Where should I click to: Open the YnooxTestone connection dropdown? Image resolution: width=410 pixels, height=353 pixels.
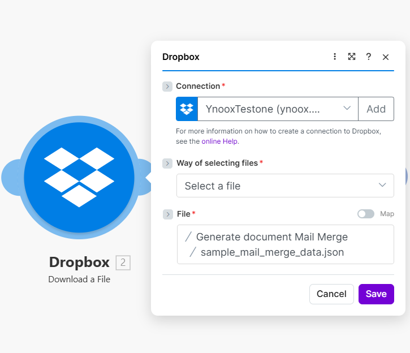pyautogui.click(x=277, y=109)
